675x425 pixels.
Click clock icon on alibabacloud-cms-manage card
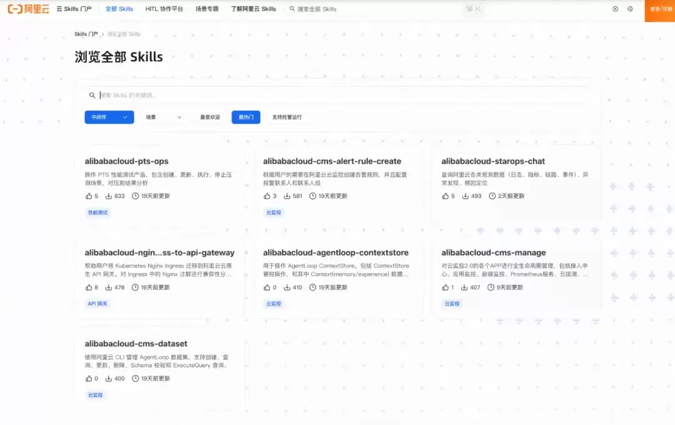[x=491, y=287]
